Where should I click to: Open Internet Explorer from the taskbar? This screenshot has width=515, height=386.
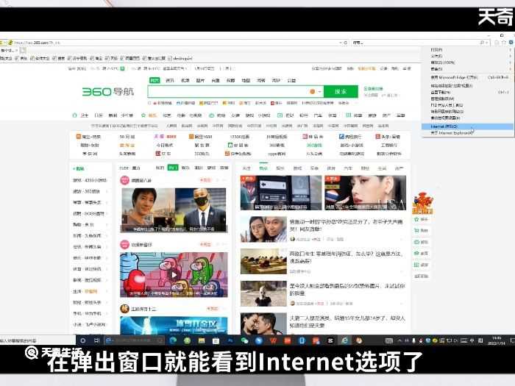click(x=344, y=340)
